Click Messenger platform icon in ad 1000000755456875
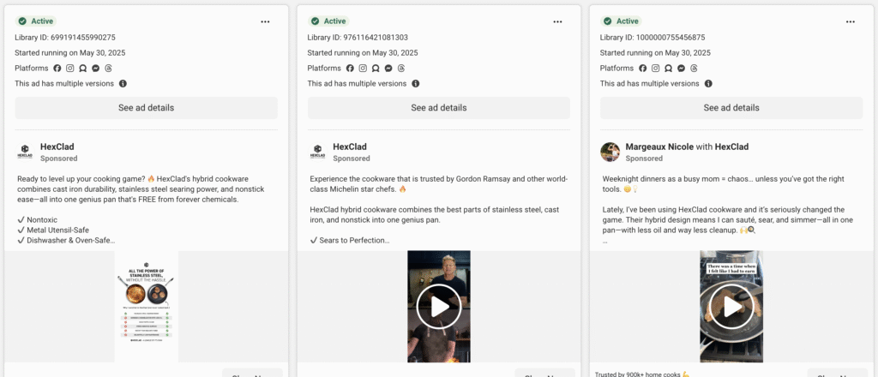 click(681, 69)
